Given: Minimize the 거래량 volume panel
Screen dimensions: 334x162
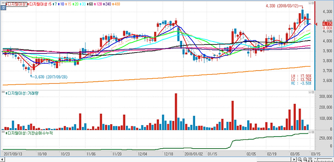Looking at the screenshot, I should pyautogui.click(x=310, y=92).
